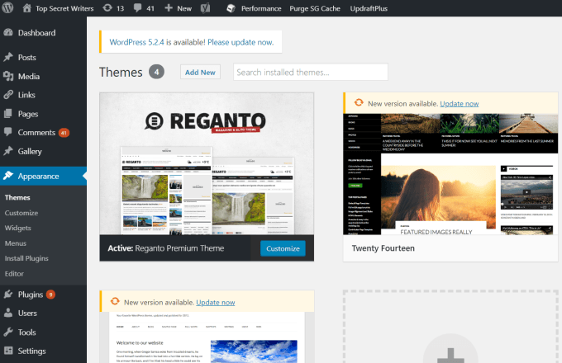562x363 pixels.
Task: Open Install Plugins submenu item
Action: click(x=26, y=258)
